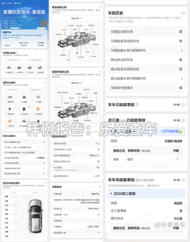190x242 pixels.
Task: Click the 发动机号 PBHK3A0** row
Action: pyautogui.click(x=77, y=209)
